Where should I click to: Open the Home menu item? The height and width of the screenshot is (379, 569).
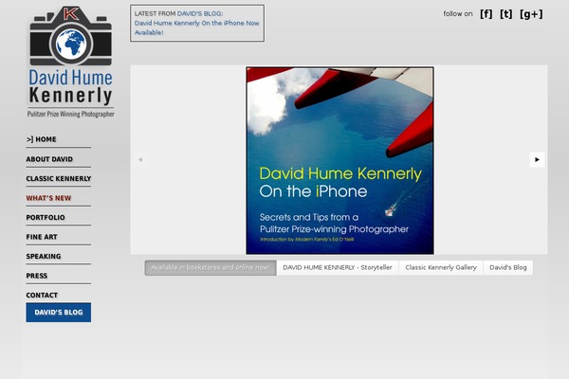pos(42,139)
